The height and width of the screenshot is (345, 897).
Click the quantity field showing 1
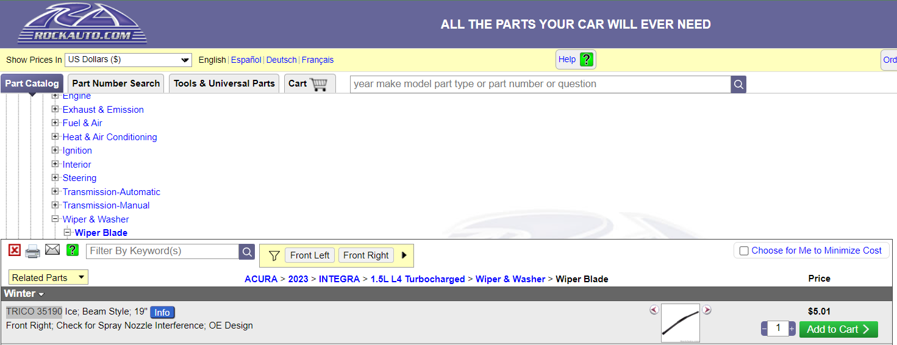pyautogui.click(x=778, y=329)
